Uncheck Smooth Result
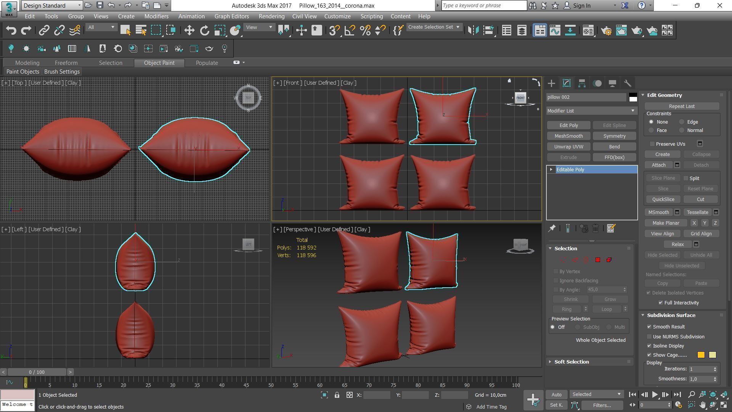Viewport: 732px width, 412px height. (649, 327)
